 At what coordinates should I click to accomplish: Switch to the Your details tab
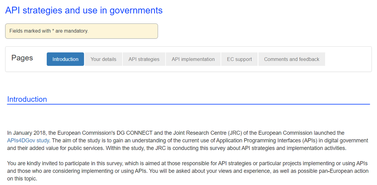tap(103, 59)
